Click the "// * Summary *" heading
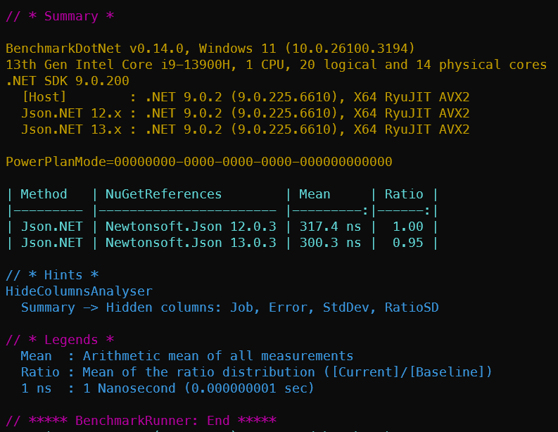This screenshot has width=558, height=432. point(60,16)
